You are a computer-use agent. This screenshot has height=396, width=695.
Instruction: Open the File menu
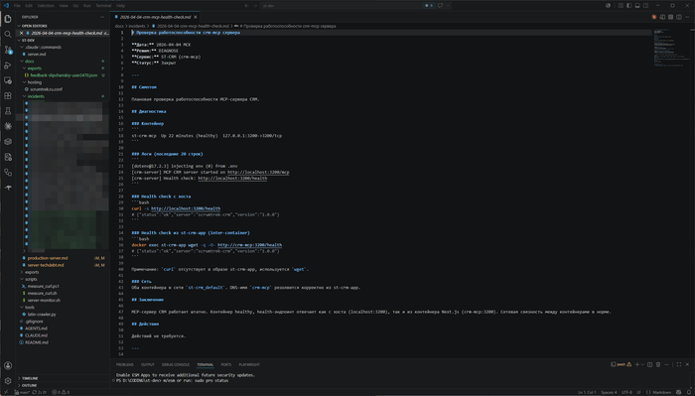click(x=17, y=5)
